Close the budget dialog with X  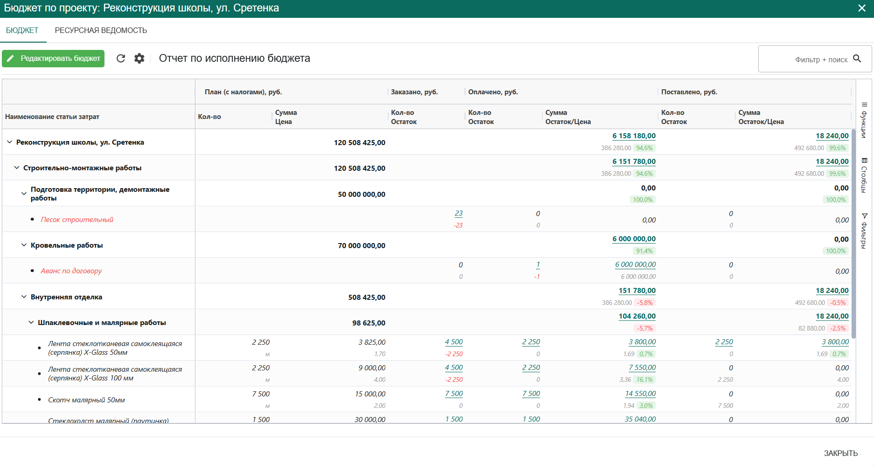coord(862,8)
